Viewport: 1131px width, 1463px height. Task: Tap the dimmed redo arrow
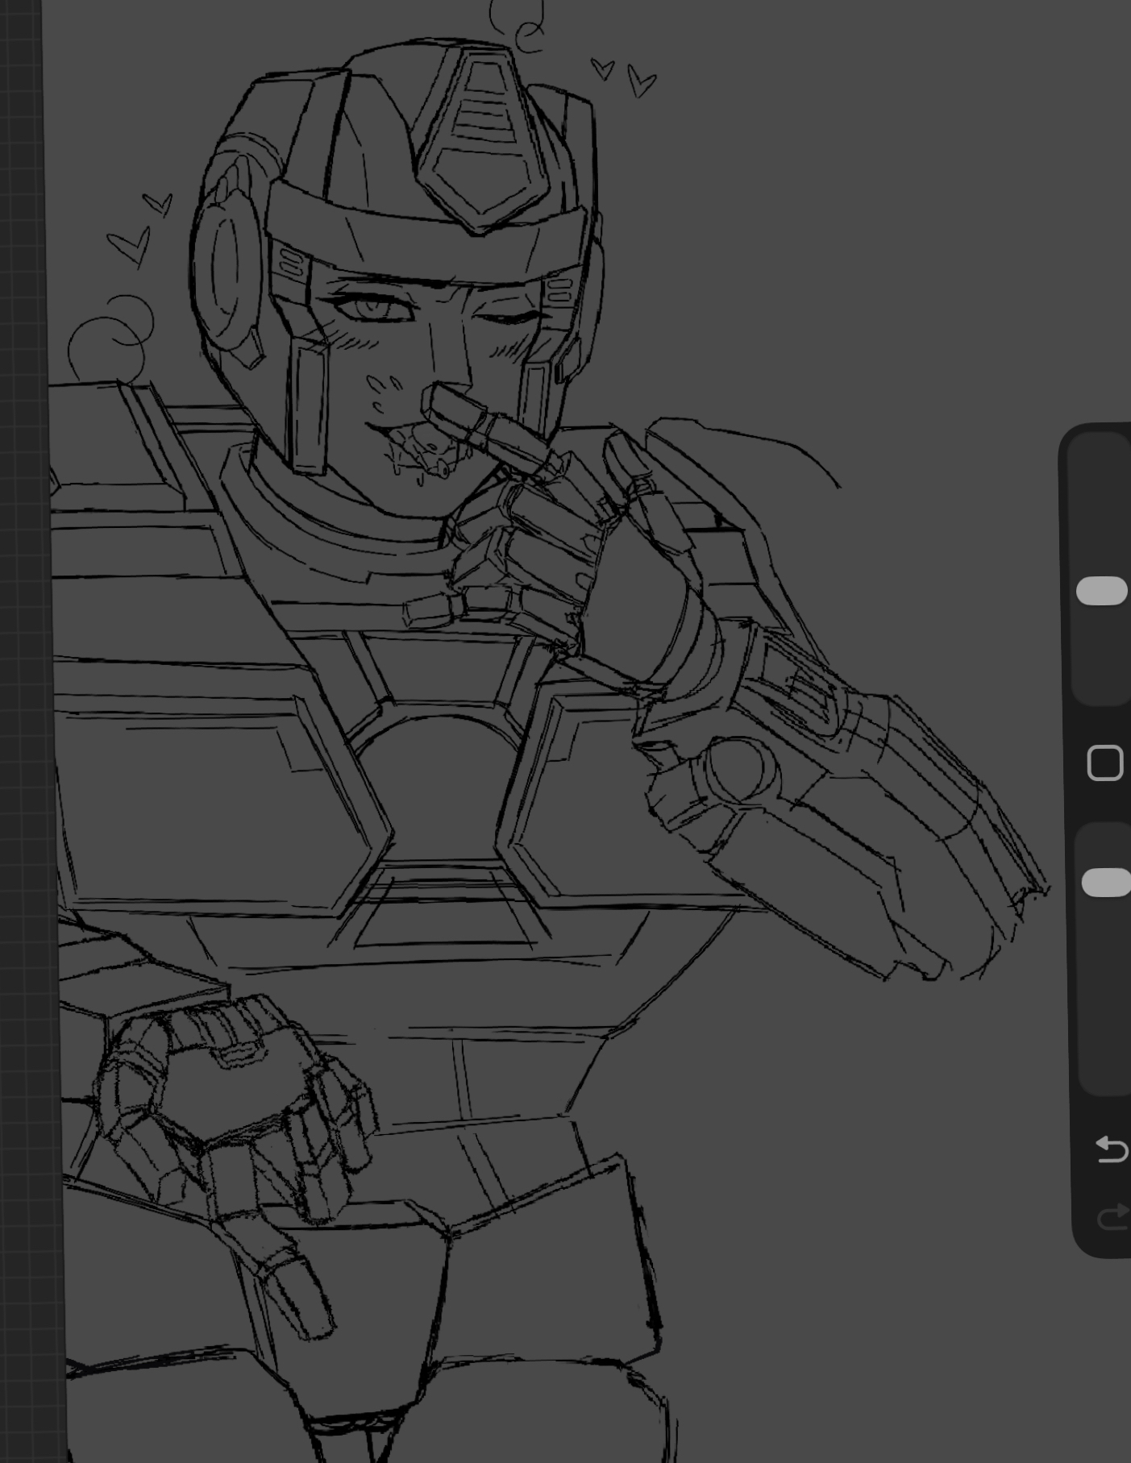click(x=1111, y=1217)
